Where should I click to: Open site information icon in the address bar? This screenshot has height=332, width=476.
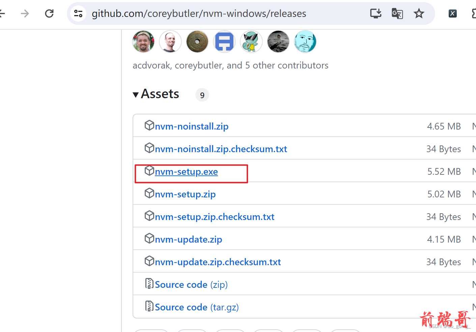coord(78,13)
